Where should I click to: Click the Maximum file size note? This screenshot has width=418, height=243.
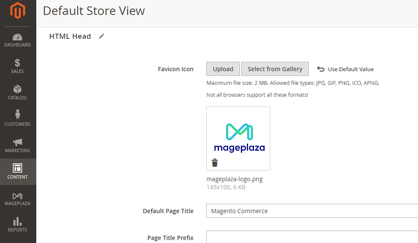(293, 83)
